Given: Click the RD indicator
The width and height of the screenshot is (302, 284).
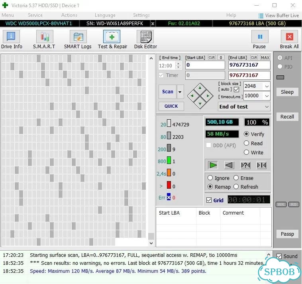Looking at the screenshot, I should click(x=294, y=204).
